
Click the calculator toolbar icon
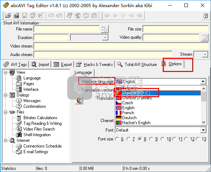point(94,16)
